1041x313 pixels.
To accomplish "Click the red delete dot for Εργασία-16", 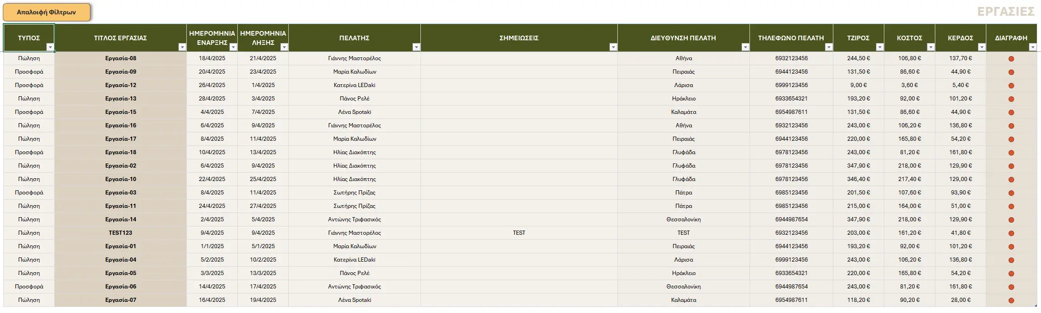I will tap(1011, 126).
